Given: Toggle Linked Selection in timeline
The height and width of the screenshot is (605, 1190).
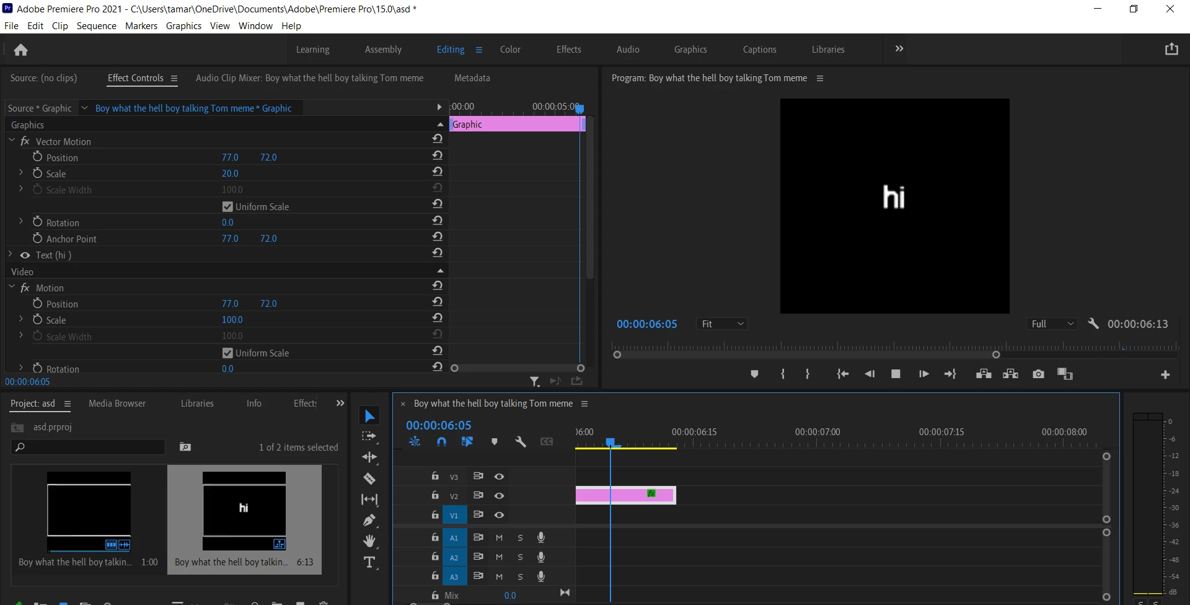Looking at the screenshot, I should 467,441.
